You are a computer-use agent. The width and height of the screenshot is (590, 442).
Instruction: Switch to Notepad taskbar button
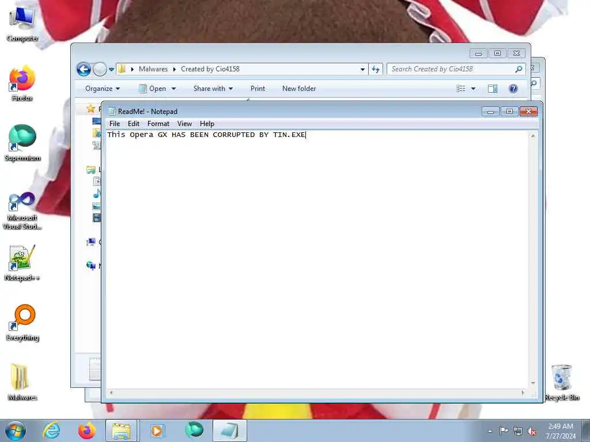(x=229, y=430)
